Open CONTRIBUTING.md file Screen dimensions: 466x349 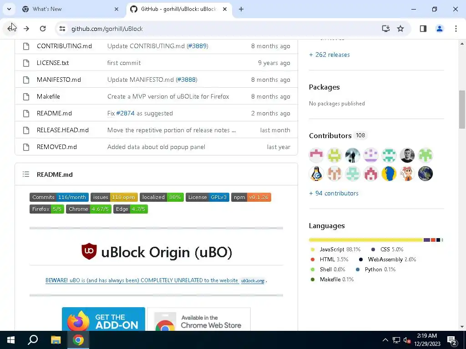point(64,46)
